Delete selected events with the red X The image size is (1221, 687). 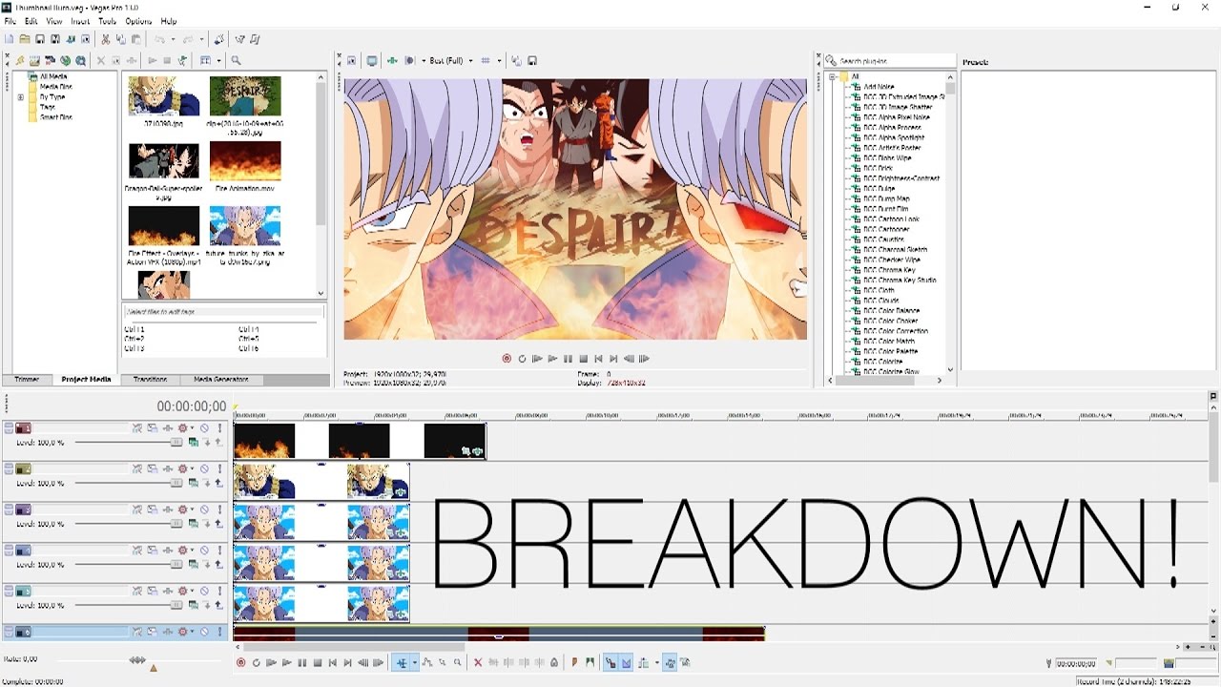coord(478,662)
